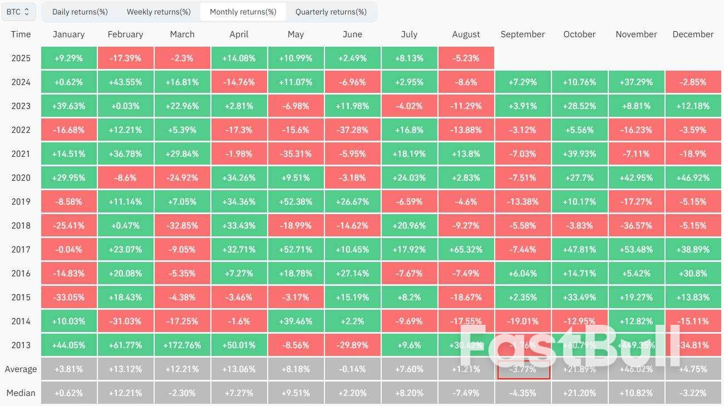Screen dimensions: 724x406
Task: Select the 2013 row label
Action: click(x=21, y=345)
